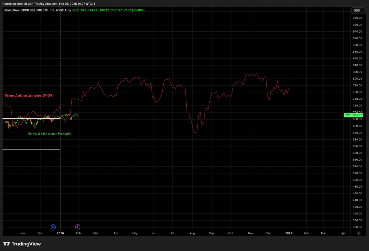The image size is (369, 251).
Task: Select the Price Action Janvier 2025 text label
Action: coord(29,96)
